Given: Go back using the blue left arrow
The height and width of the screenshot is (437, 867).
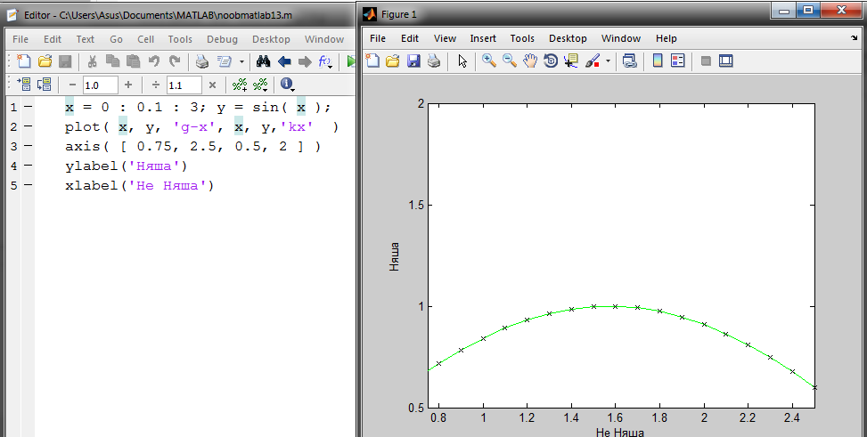Looking at the screenshot, I should coord(284,61).
